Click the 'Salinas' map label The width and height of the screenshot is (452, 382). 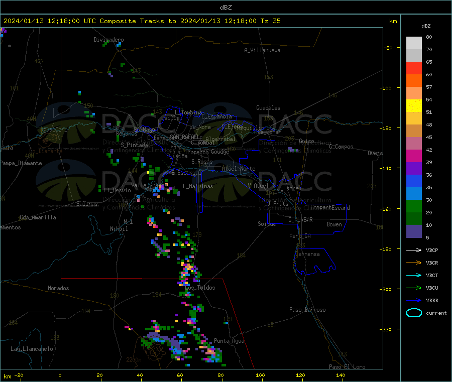click(87, 204)
